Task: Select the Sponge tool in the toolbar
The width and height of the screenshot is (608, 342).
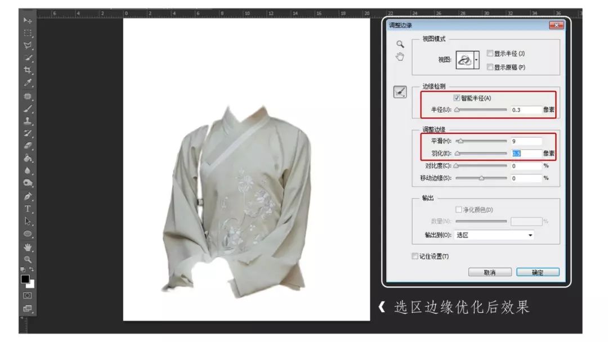Action: tap(28, 183)
